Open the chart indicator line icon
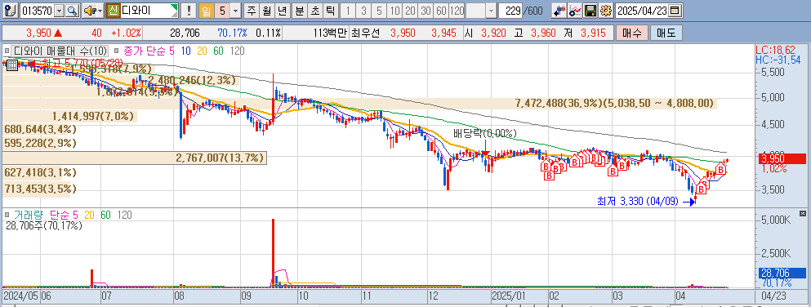Image resolution: width=811 pixels, height=307 pixels. 575,11
